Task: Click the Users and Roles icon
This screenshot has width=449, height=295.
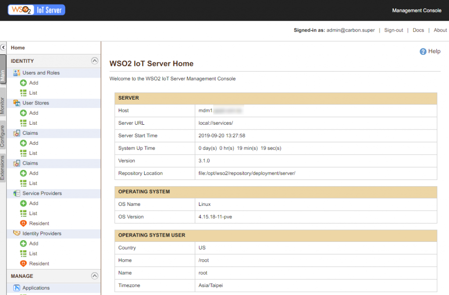Action: click(x=17, y=73)
